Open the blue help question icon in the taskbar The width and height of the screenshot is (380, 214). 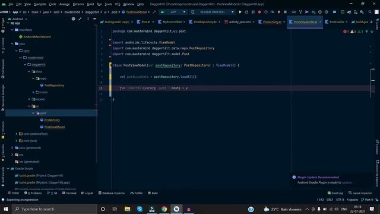coord(251,209)
